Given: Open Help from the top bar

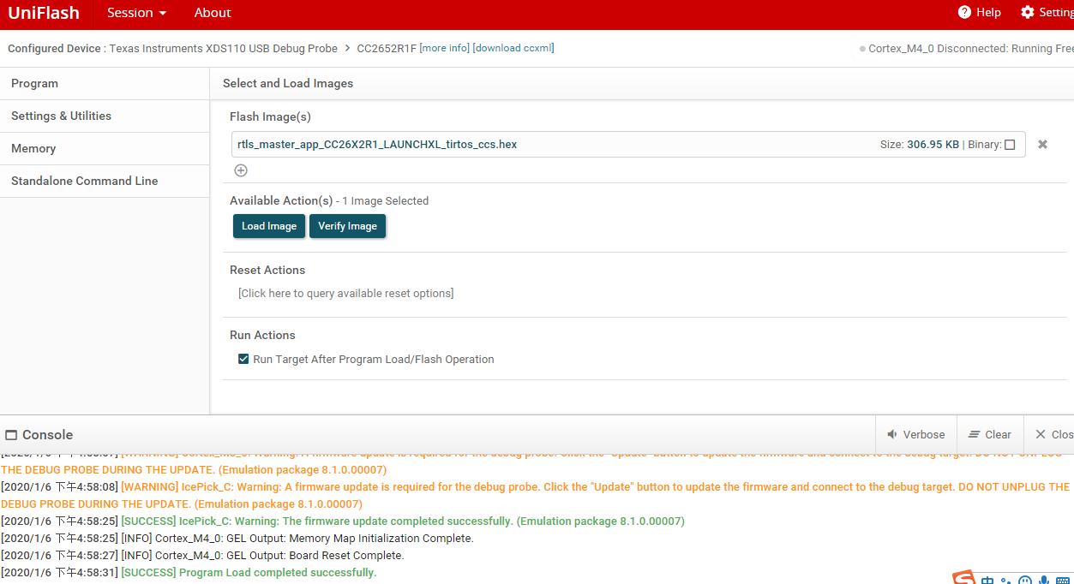Looking at the screenshot, I should [979, 13].
